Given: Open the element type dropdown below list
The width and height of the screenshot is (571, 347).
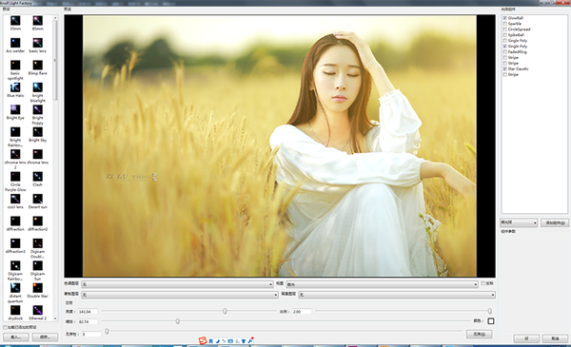Looking at the screenshot, I should click(x=519, y=222).
